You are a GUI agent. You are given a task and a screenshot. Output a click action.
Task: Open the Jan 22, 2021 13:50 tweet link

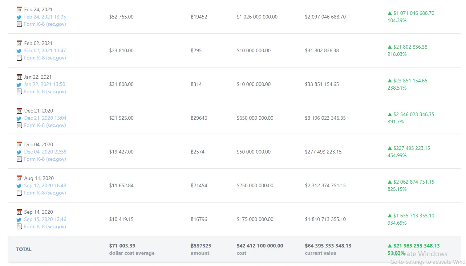(x=45, y=84)
